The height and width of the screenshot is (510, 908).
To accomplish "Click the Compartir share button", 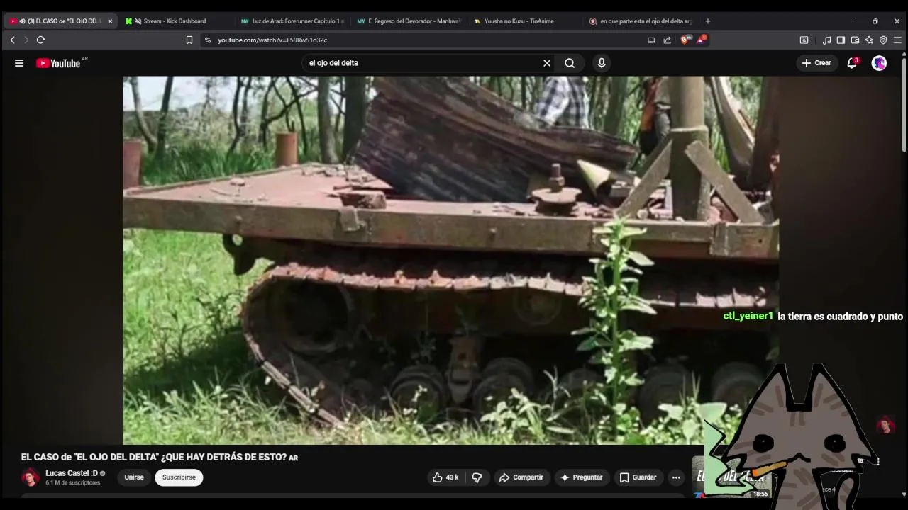I will tap(521, 477).
